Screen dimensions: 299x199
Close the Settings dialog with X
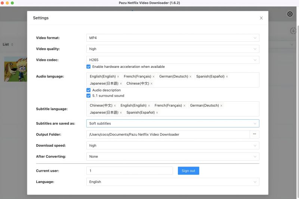click(261, 18)
